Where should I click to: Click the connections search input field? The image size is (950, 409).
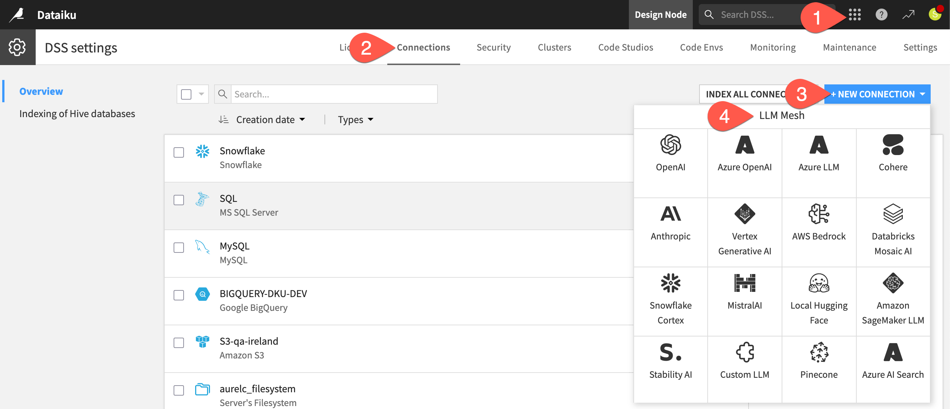coord(334,94)
